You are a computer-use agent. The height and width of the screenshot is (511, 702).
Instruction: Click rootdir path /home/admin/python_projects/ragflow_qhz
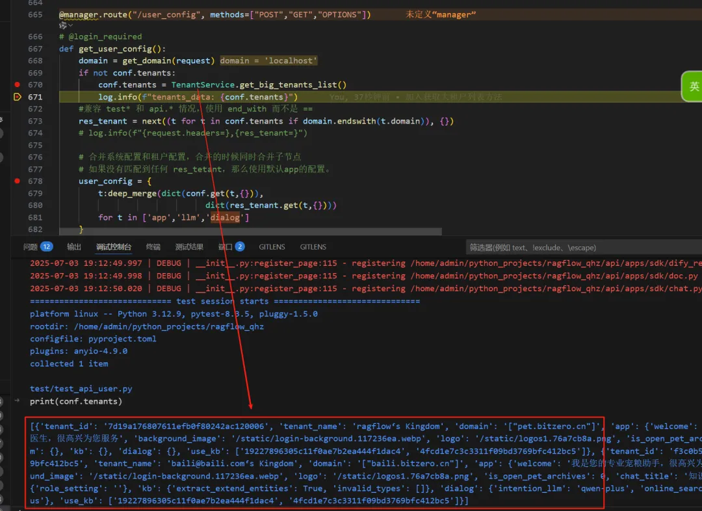[169, 326]
